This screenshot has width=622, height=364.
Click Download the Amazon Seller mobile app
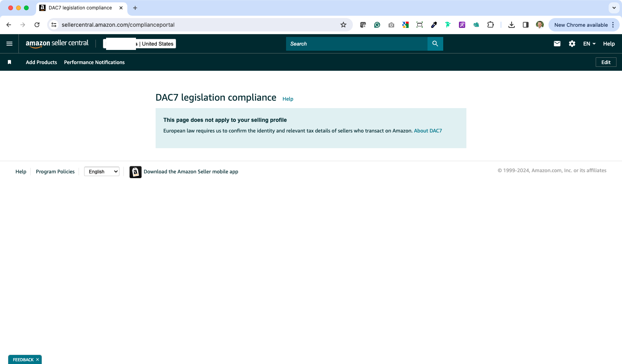(191, 171)
